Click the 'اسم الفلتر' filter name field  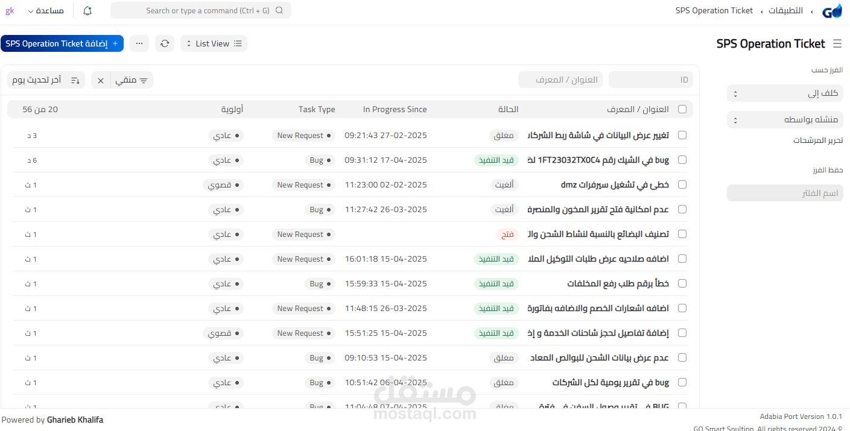(785, 193)
